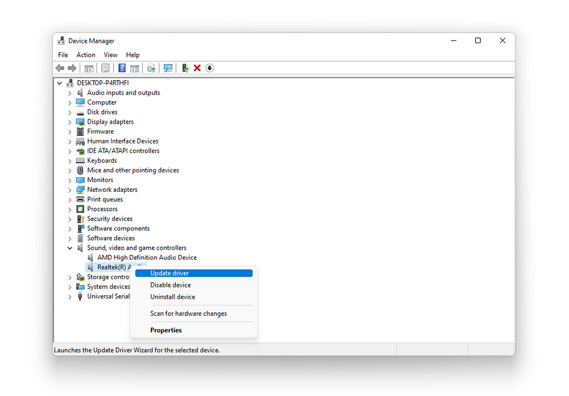Select the Software components label
The image size is (569, 396).
click(118, 228)
